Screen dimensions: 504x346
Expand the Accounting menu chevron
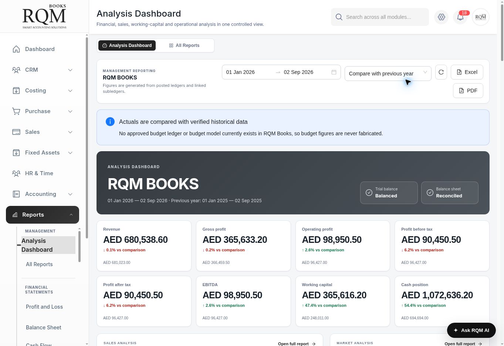[70, 194]
